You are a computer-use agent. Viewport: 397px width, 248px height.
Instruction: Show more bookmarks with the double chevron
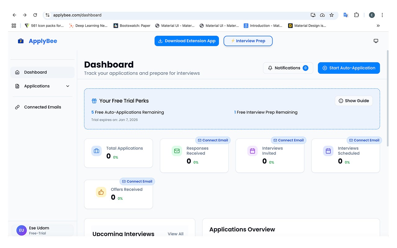pos(378,26)
